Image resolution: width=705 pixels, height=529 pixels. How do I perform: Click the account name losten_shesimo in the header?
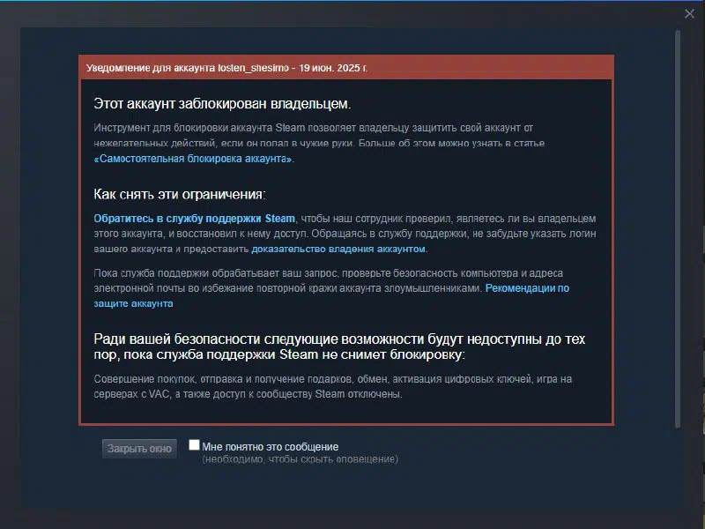pos(253,68)
